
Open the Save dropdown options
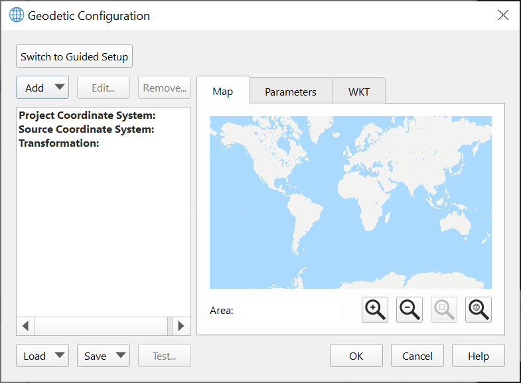pos(121,356)
